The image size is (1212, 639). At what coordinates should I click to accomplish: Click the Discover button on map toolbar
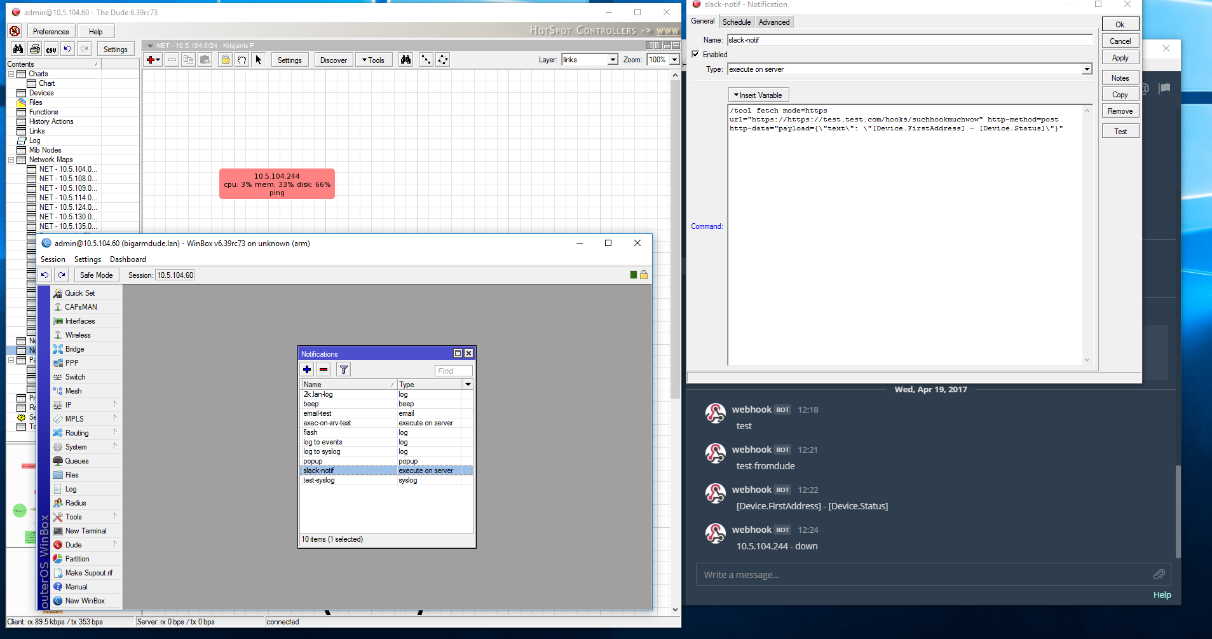(x=334, y=60)
